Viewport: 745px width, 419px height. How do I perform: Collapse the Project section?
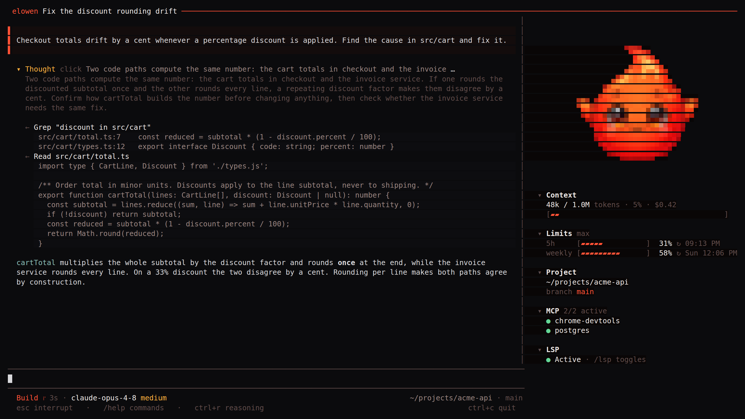coord(540,272)
